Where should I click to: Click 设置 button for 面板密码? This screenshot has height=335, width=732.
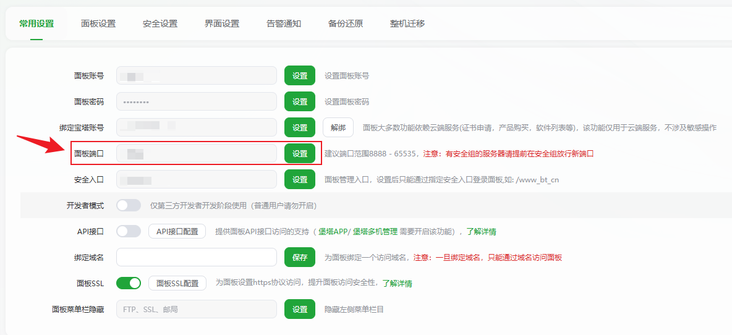pyautogui.click(x=300, y=101)
